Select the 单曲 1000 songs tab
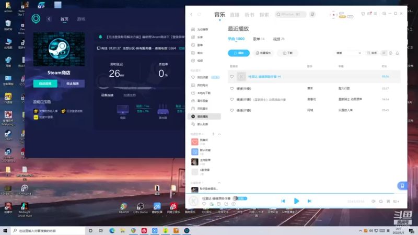 pos(236,39)
